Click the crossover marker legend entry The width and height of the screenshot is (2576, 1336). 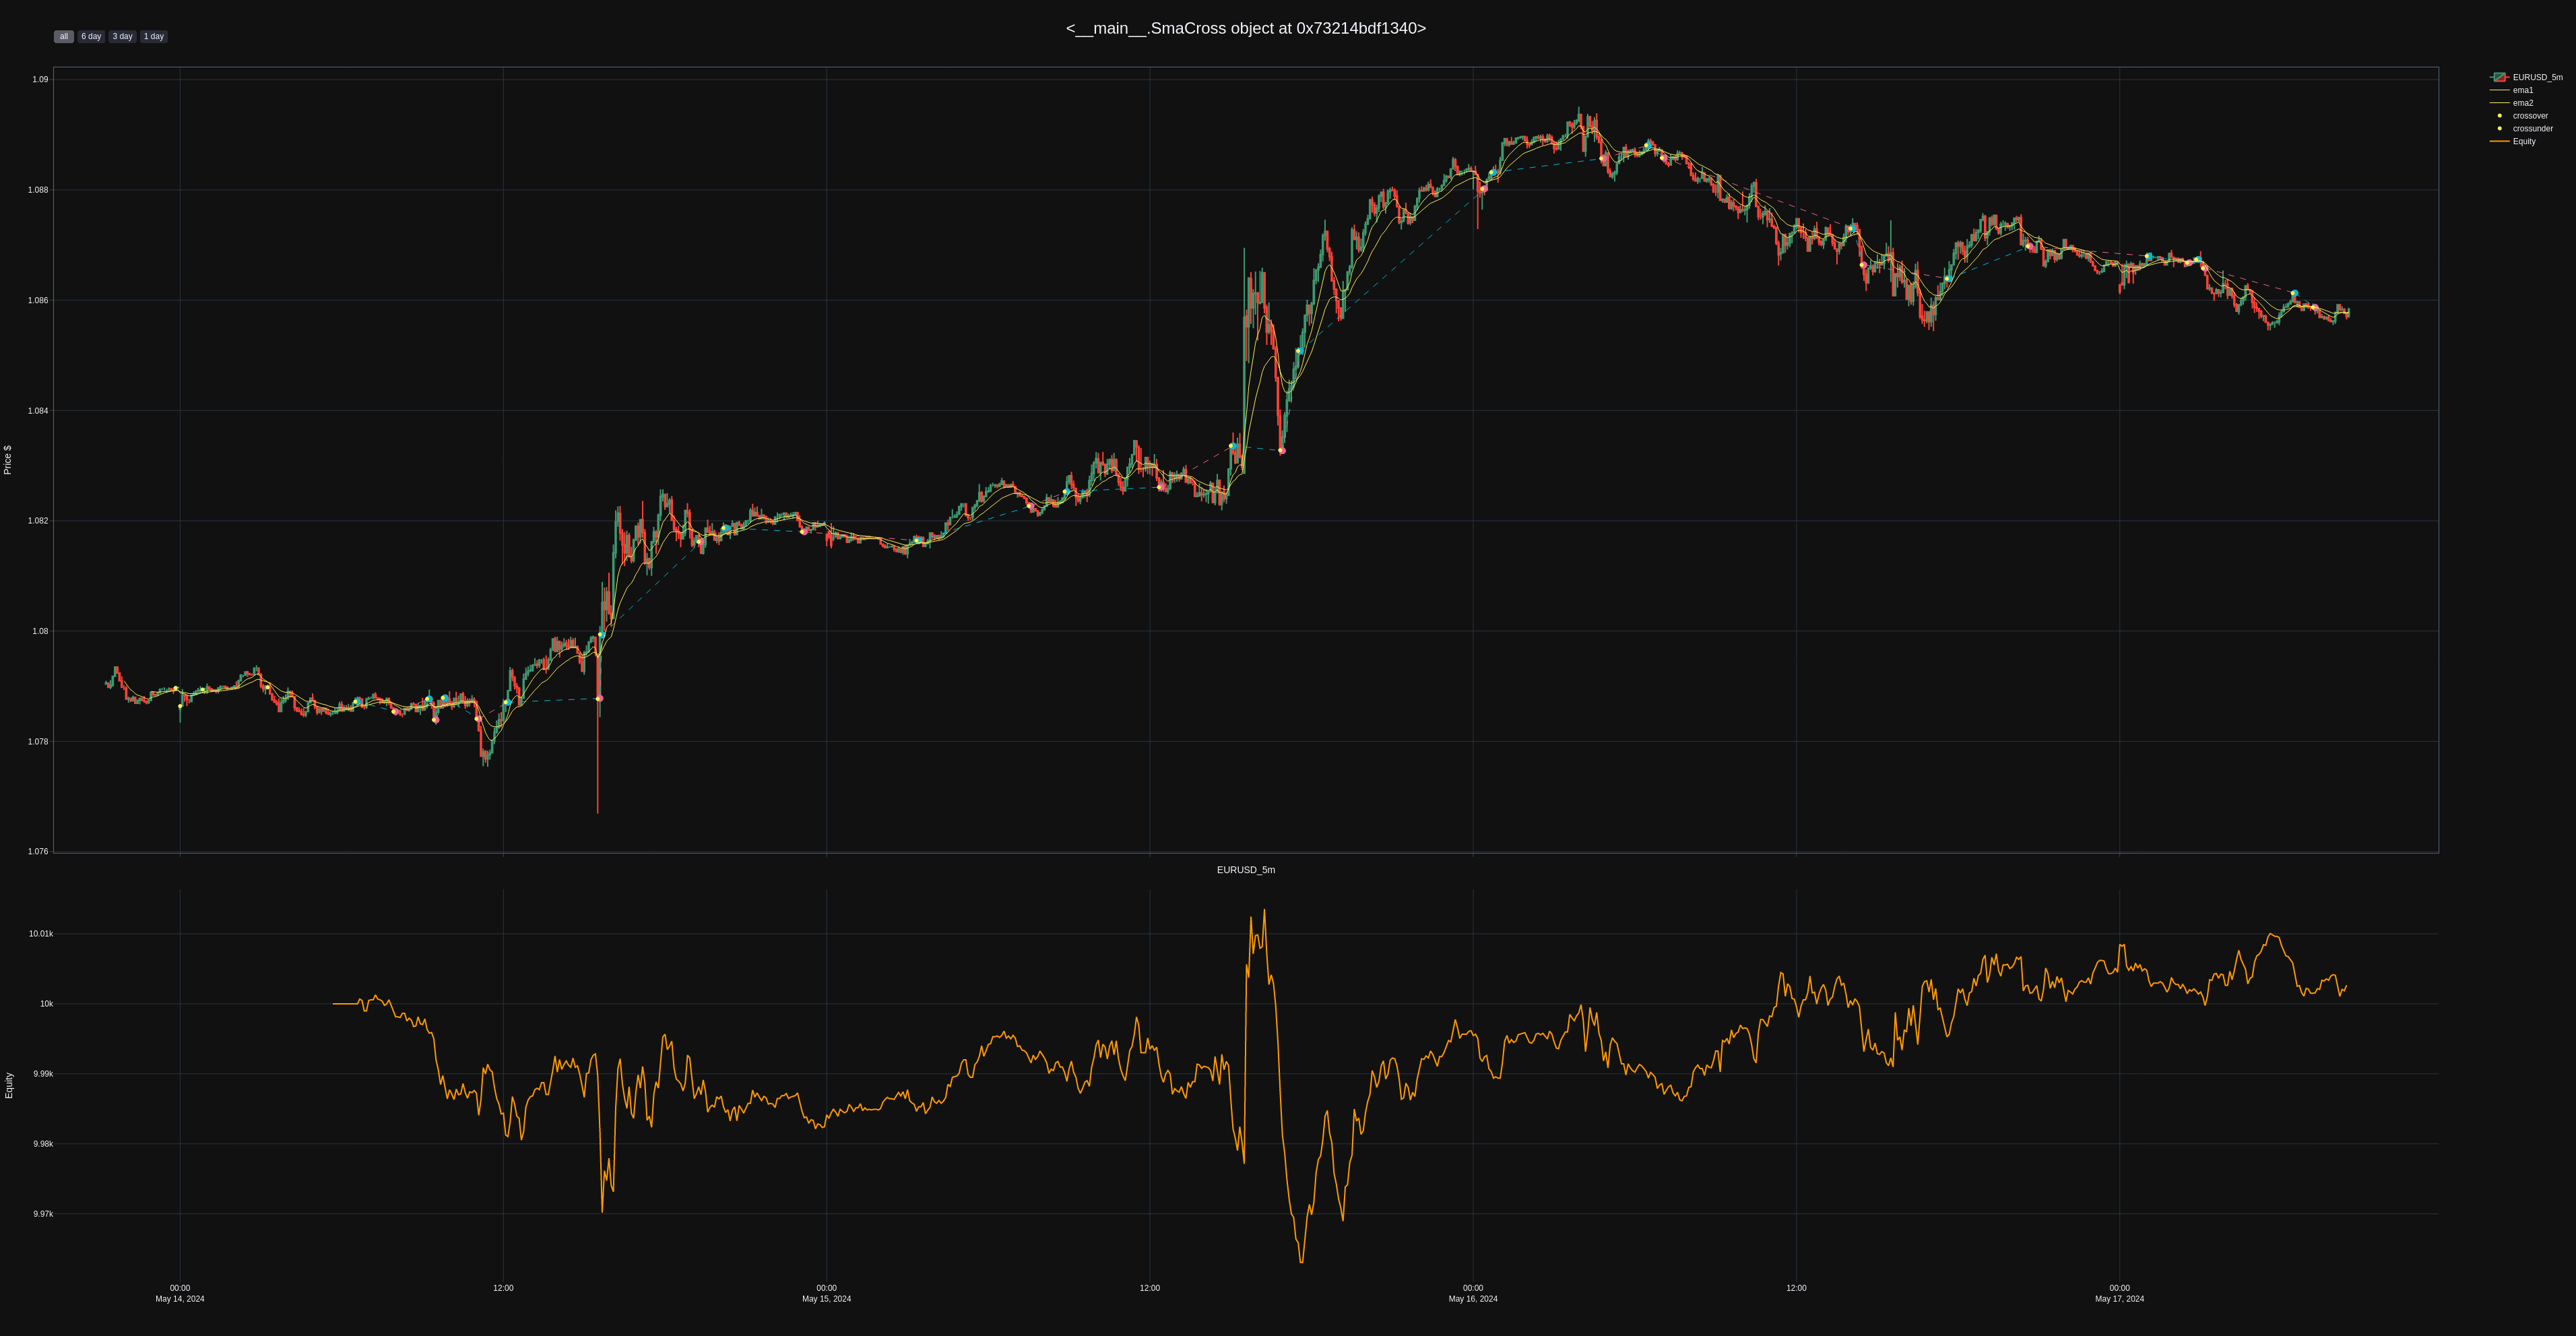click(x=2529, y=116)
